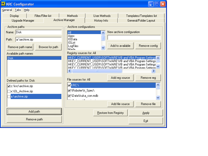The image size is (208, 156).
Task: Toggle the c:\krc\archive.zip path checkbox
Action: point(9,86)
